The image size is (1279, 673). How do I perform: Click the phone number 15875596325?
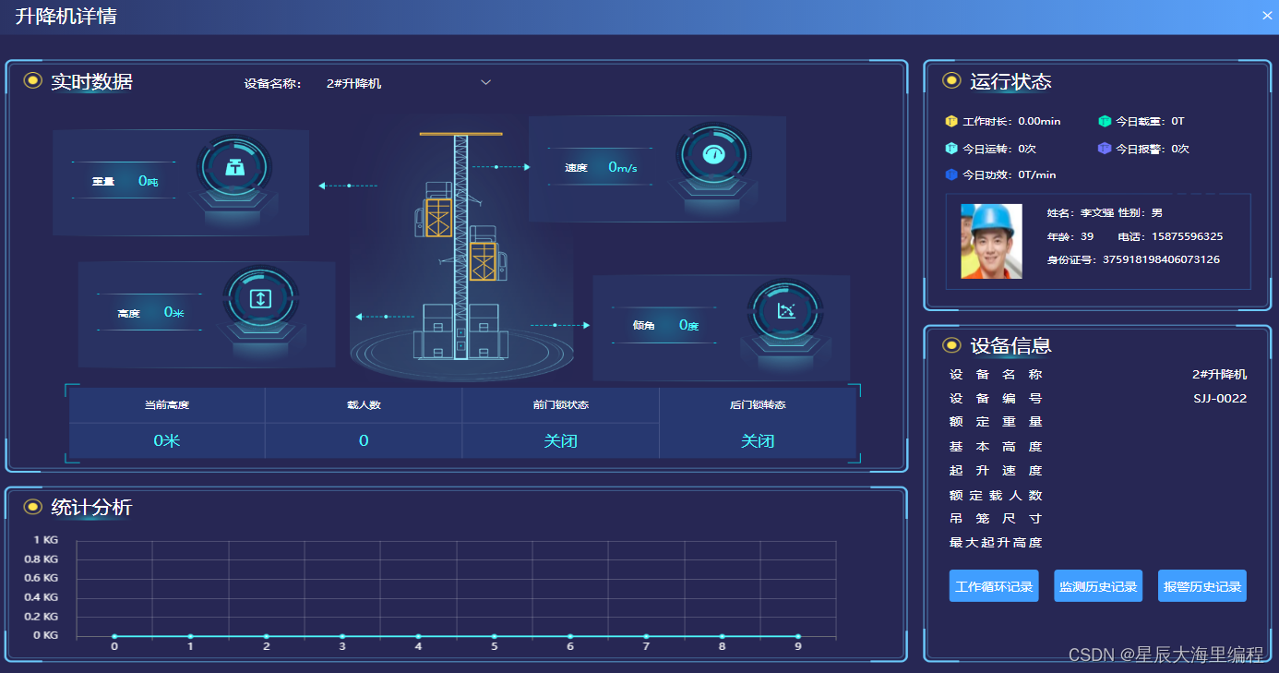[1187, 236]
